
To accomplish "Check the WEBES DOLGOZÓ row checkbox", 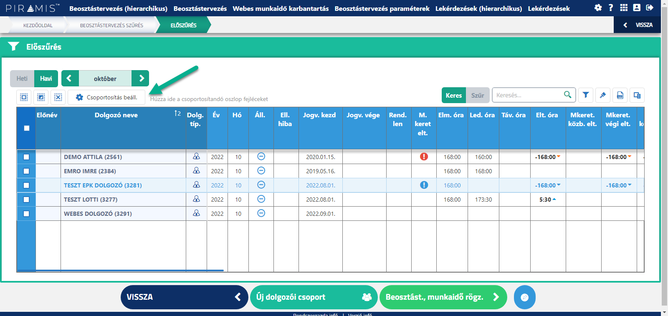I will pyautogui.click(x=26, y=214).
